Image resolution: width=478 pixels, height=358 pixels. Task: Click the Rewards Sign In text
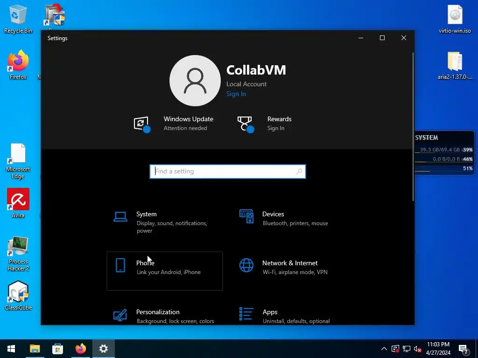point(276,128)
